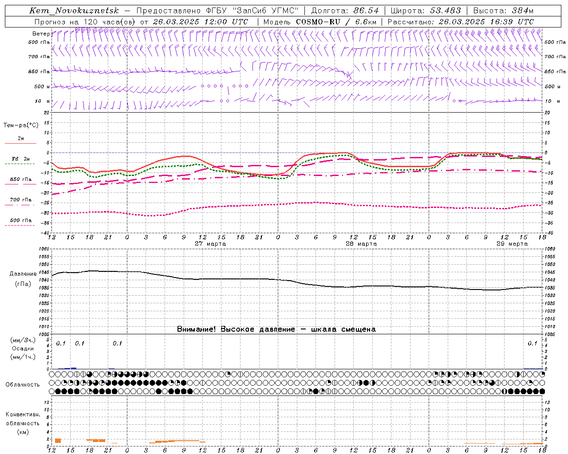Click 'Предоставлено ФГБУ ЗапСиб УГМС' provider text
Screen dimensions: 568x454
pyautogui.click(x=217, y=11)
